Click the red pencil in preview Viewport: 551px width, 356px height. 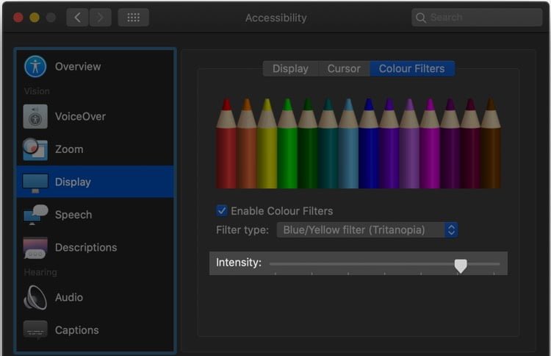pos(226,143)
